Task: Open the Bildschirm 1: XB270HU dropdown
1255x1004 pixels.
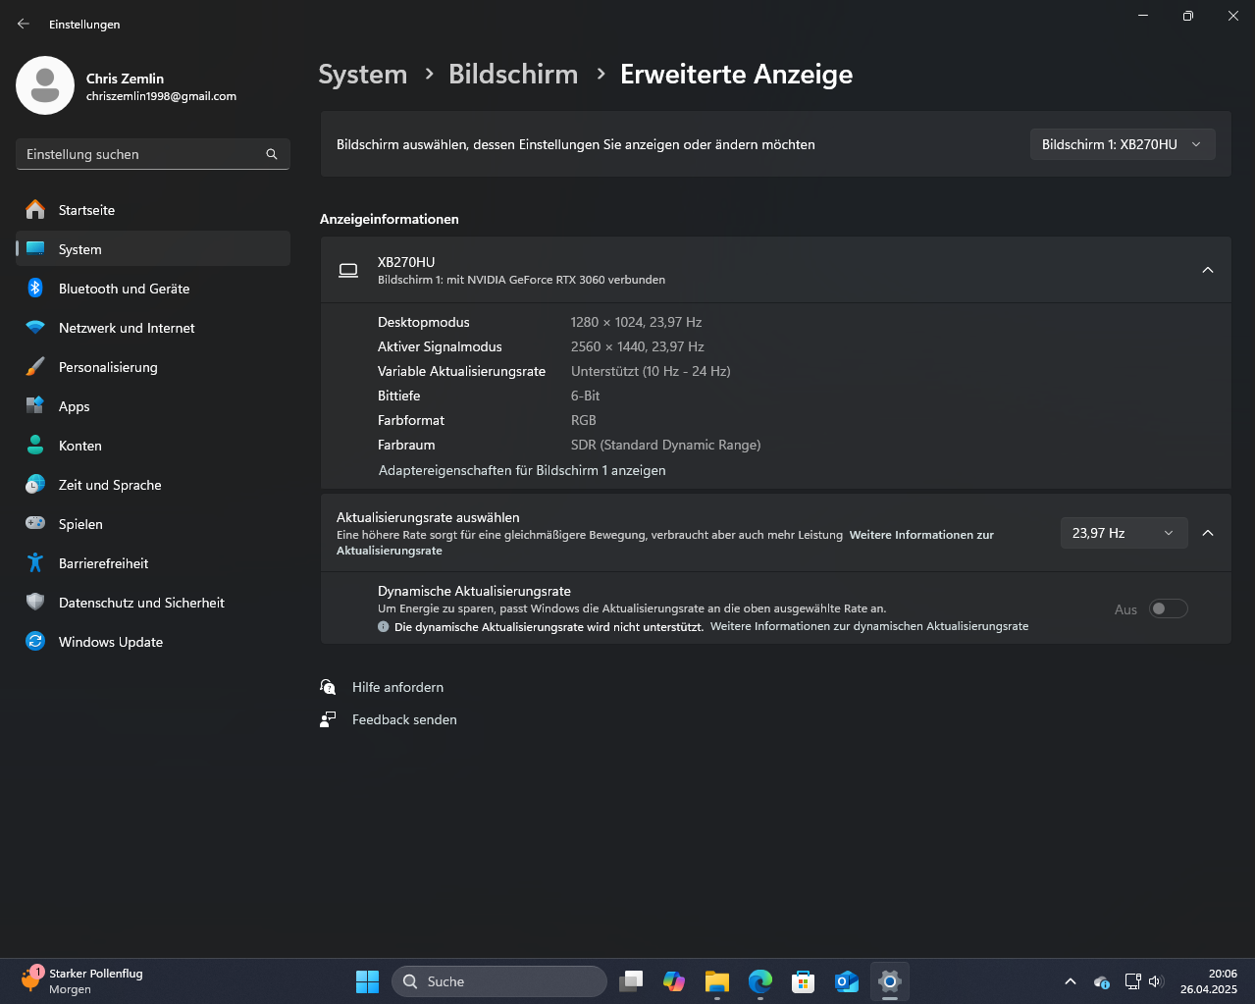Action: (1123, 144)
